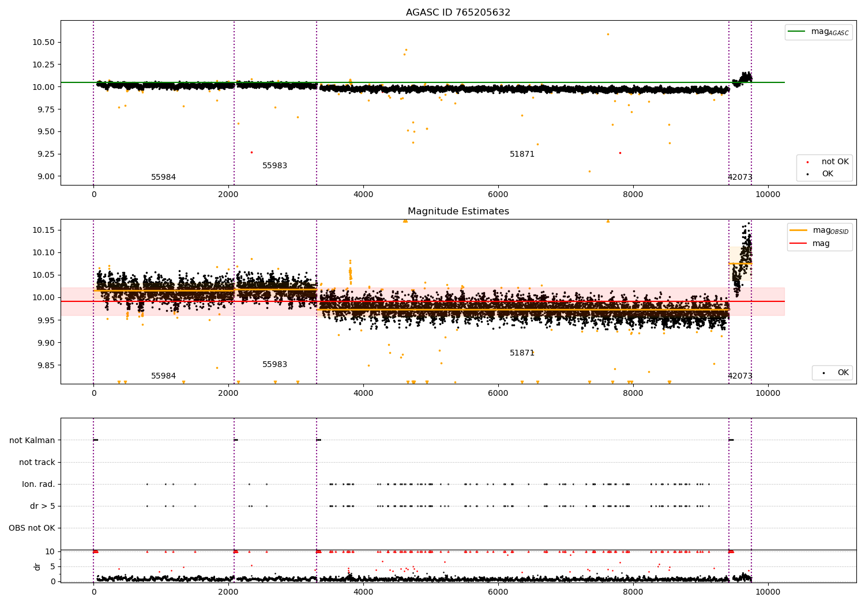Click the 'Ion. rad.' row label
Image resolution: width=865 pixels, height=605 pixels.
(x=39, y=484)
